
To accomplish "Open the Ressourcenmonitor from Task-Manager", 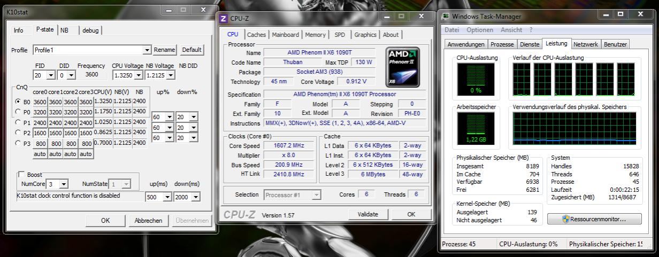I will click(594, 219).
